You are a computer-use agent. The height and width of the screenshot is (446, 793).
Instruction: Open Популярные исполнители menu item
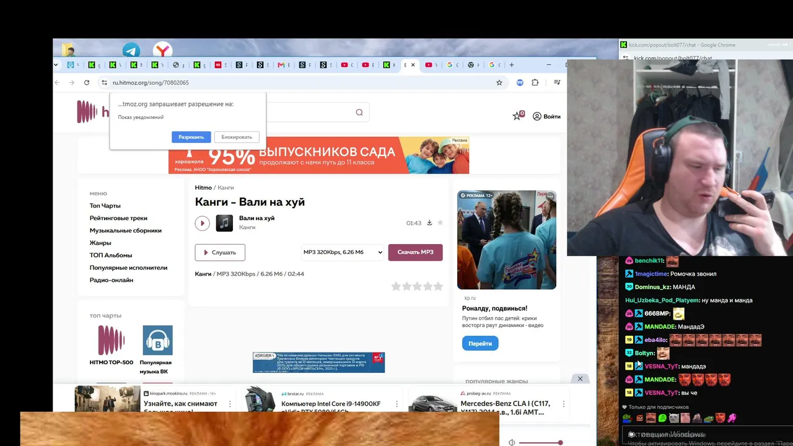pyautogui.click(x=129, y=268)
